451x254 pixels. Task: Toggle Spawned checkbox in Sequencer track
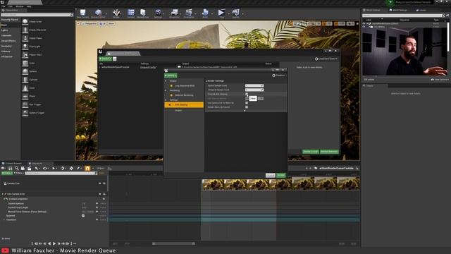tap(83, 216)
